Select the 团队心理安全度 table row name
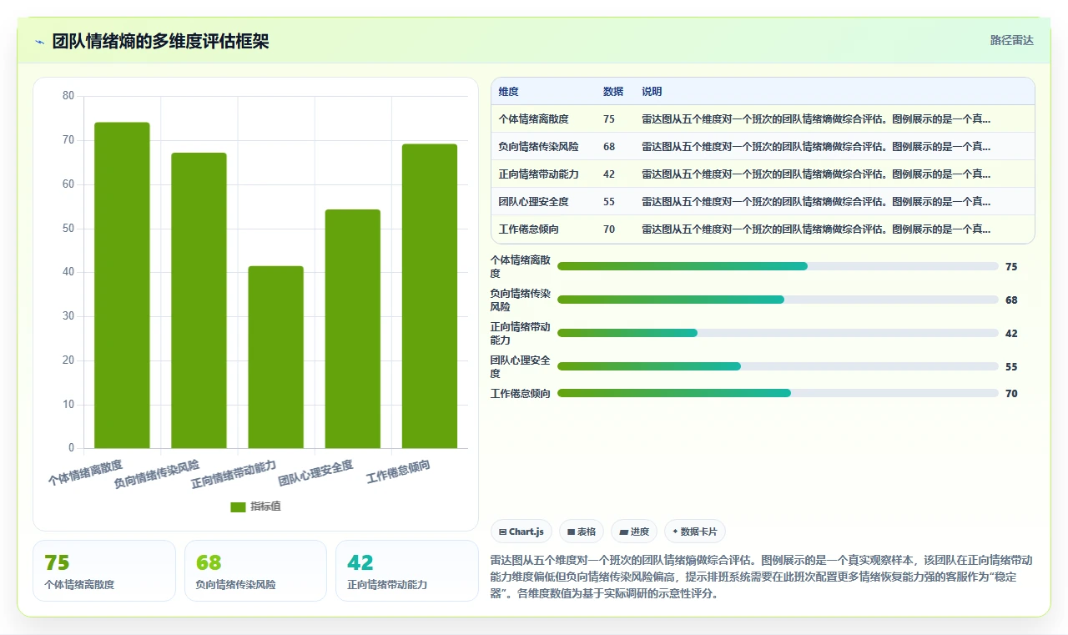 tap(533, 202)
